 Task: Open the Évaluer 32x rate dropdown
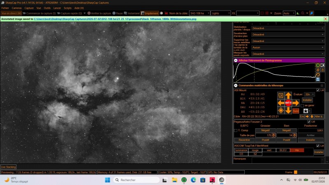coord(309,95)
